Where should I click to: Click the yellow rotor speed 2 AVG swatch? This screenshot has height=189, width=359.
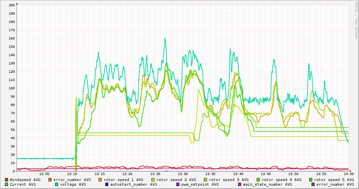(x=153, y=180)
